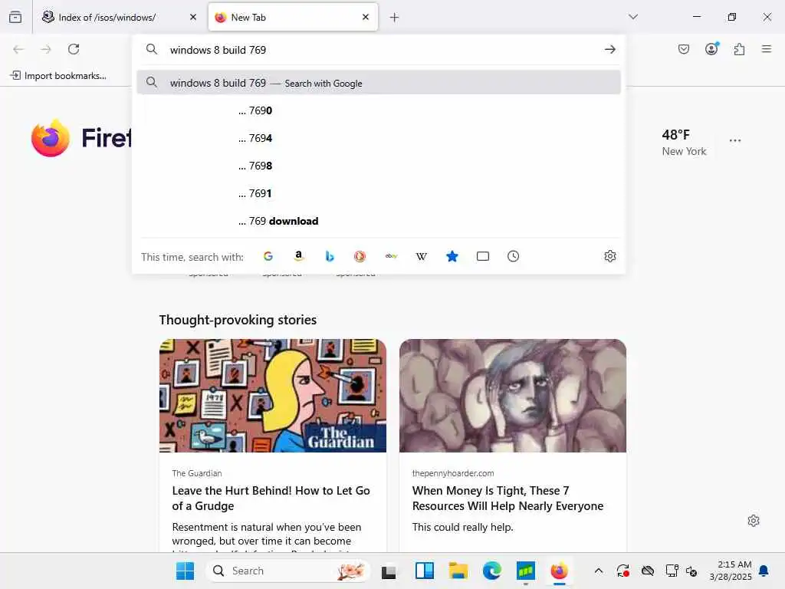Click the Firefox View icon
Screen dimensions: 785x589
[x=15, y=17]
